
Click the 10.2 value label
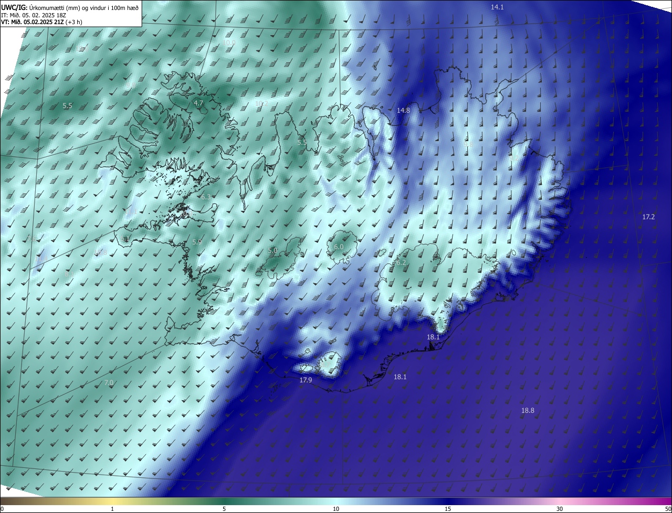tap(261, 104)
